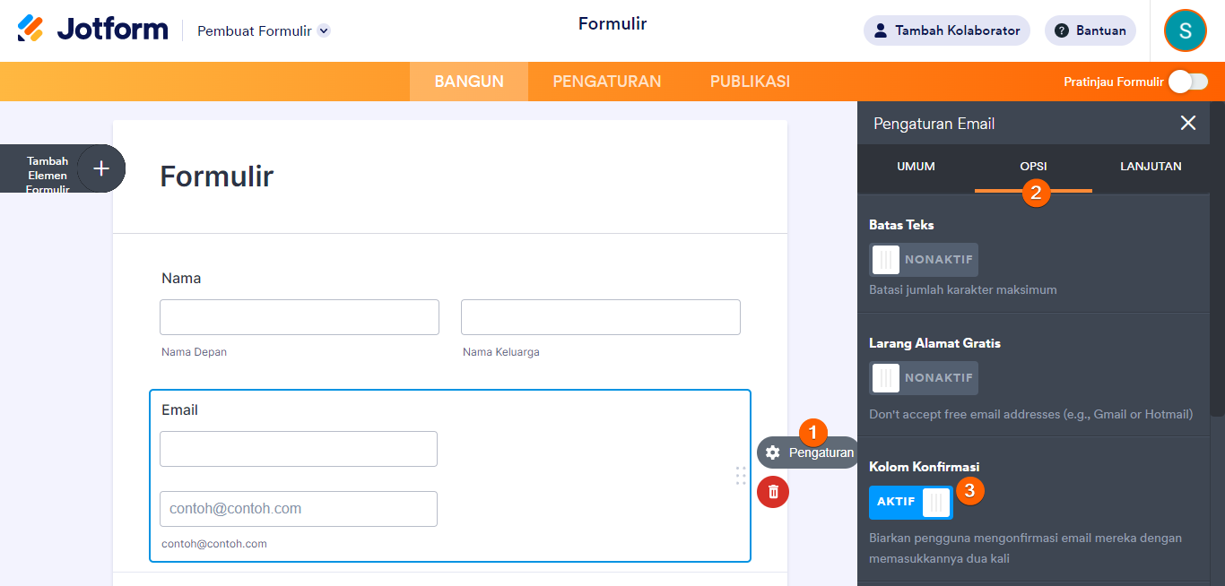Click the Formulir form heading
The width and height of the screenshot is (1225, 586).
tap(217, 177)
